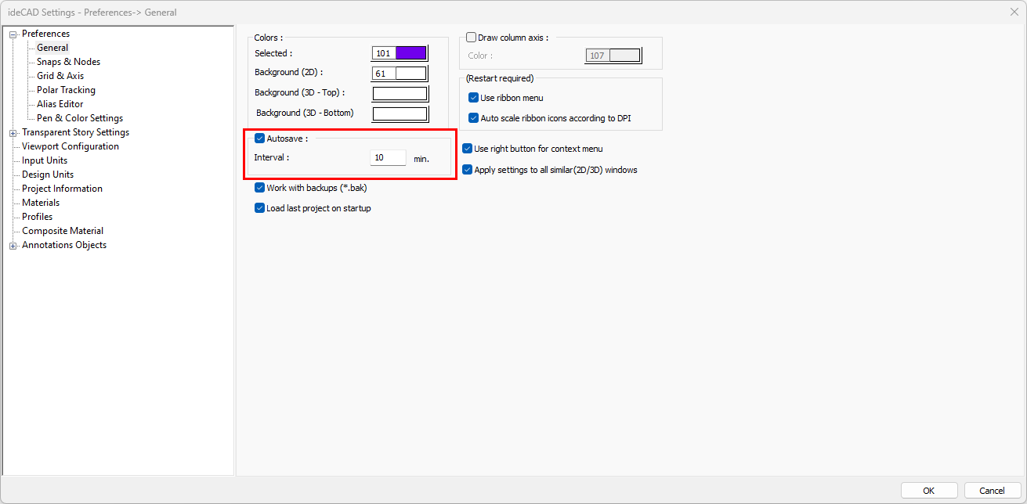
Task: Expand the Transparent Story Settings node
Action: [x=13, y=133]
